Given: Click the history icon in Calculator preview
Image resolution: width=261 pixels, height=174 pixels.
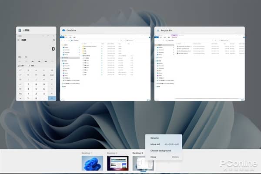Looking at the screenshot, I should click(54, 40).
